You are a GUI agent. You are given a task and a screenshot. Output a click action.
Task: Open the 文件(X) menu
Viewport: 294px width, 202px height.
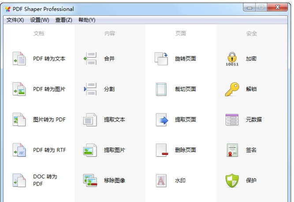pos(15,20)
